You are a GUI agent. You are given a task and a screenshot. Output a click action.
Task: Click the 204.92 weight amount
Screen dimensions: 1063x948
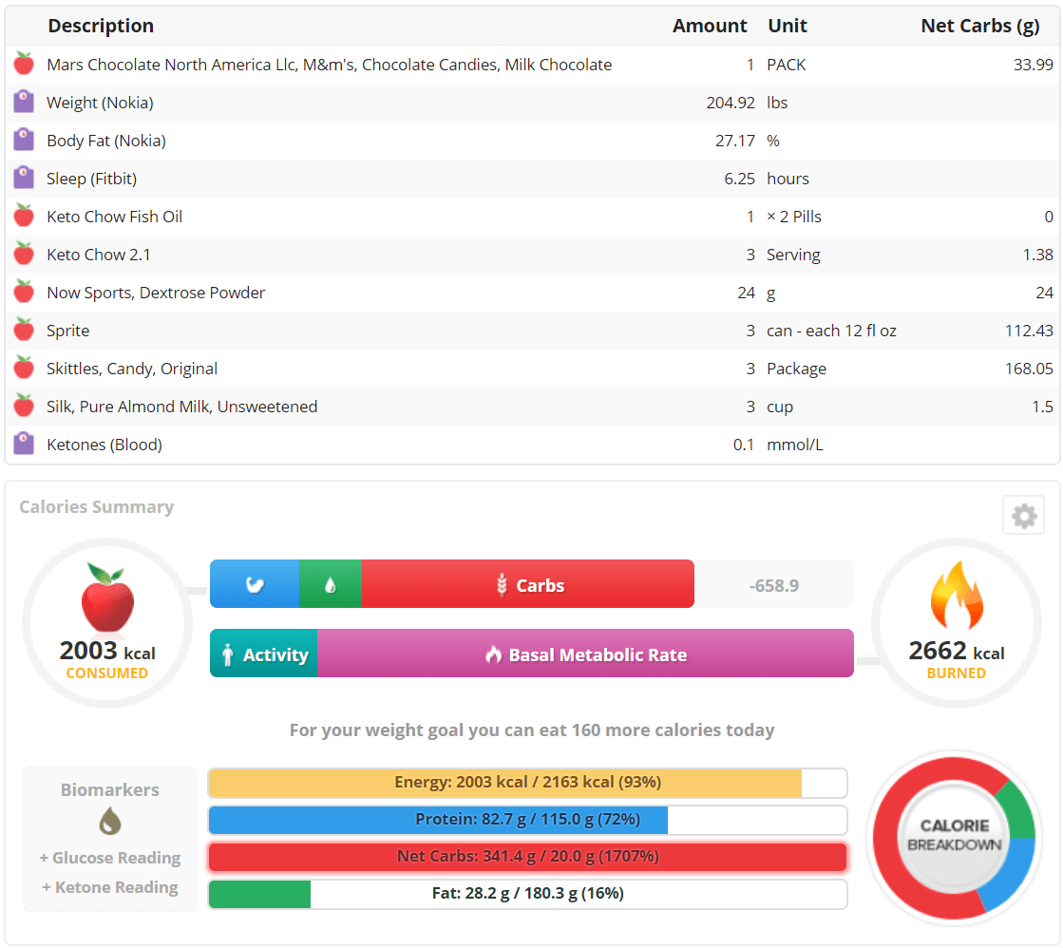click(731, 103)
